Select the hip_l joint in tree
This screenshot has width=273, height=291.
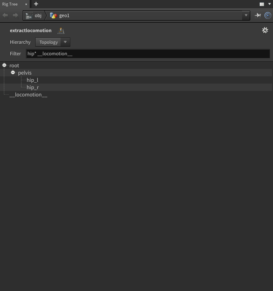[32, 80]
